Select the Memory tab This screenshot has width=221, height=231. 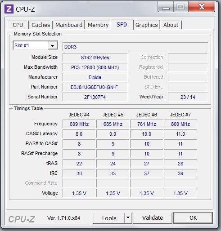[98, 25]
